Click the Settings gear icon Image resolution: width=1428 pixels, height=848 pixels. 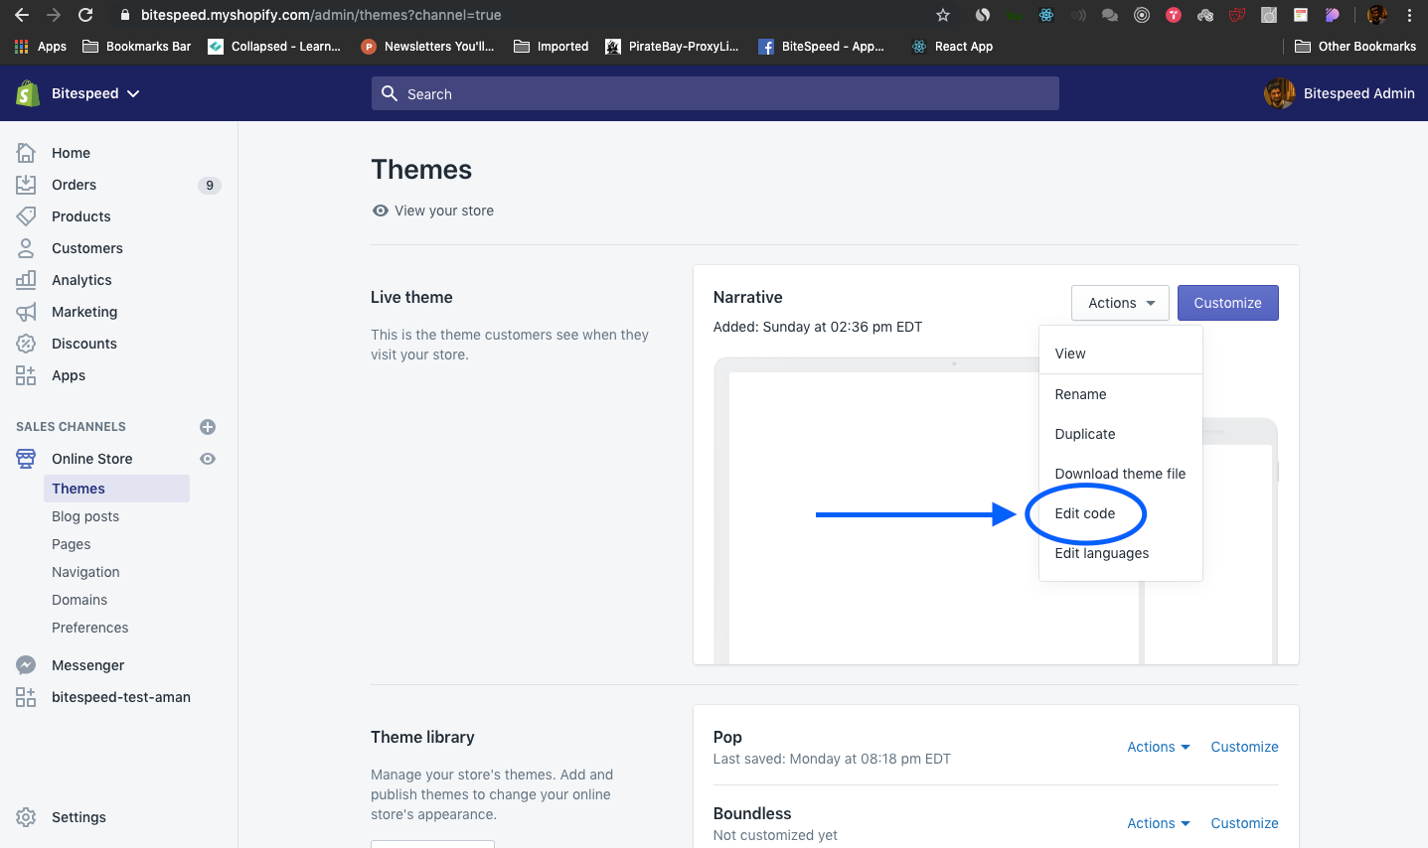tap(26, 817)
